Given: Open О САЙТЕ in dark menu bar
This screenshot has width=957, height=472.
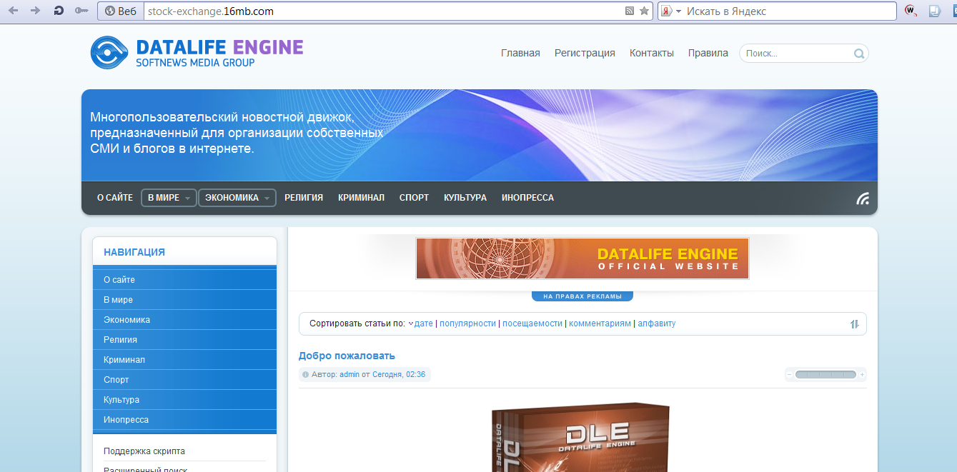Looking at the screenshot, I should click(x=115, y=198).
